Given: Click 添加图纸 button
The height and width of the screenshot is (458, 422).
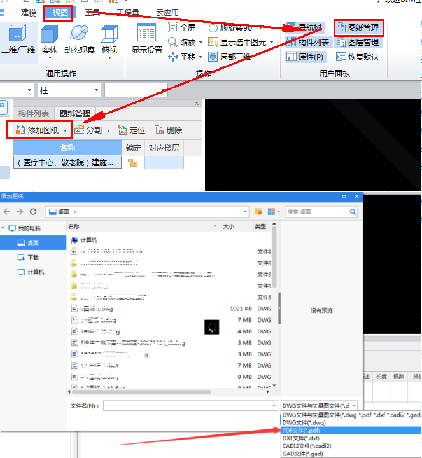Looking at the screenshot, I should pyautogui.click(x=38, y=130).
